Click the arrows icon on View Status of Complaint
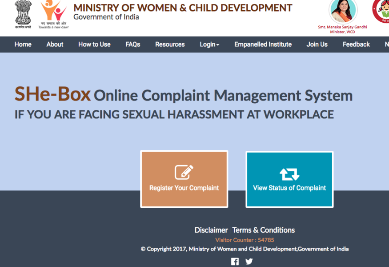This screenshot has width=389, height=267. [289, 174]
